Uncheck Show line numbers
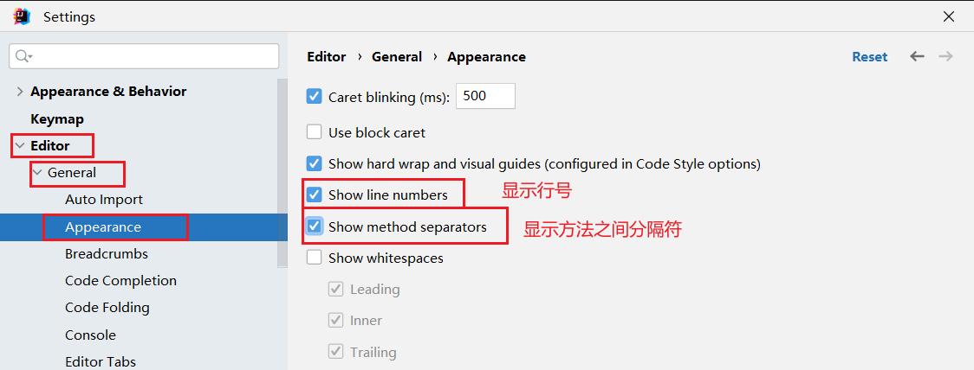 (x=315, y=195)
